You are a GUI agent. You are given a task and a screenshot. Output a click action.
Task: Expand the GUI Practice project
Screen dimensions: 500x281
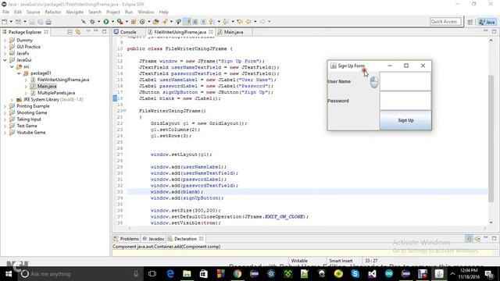point(5,47)
